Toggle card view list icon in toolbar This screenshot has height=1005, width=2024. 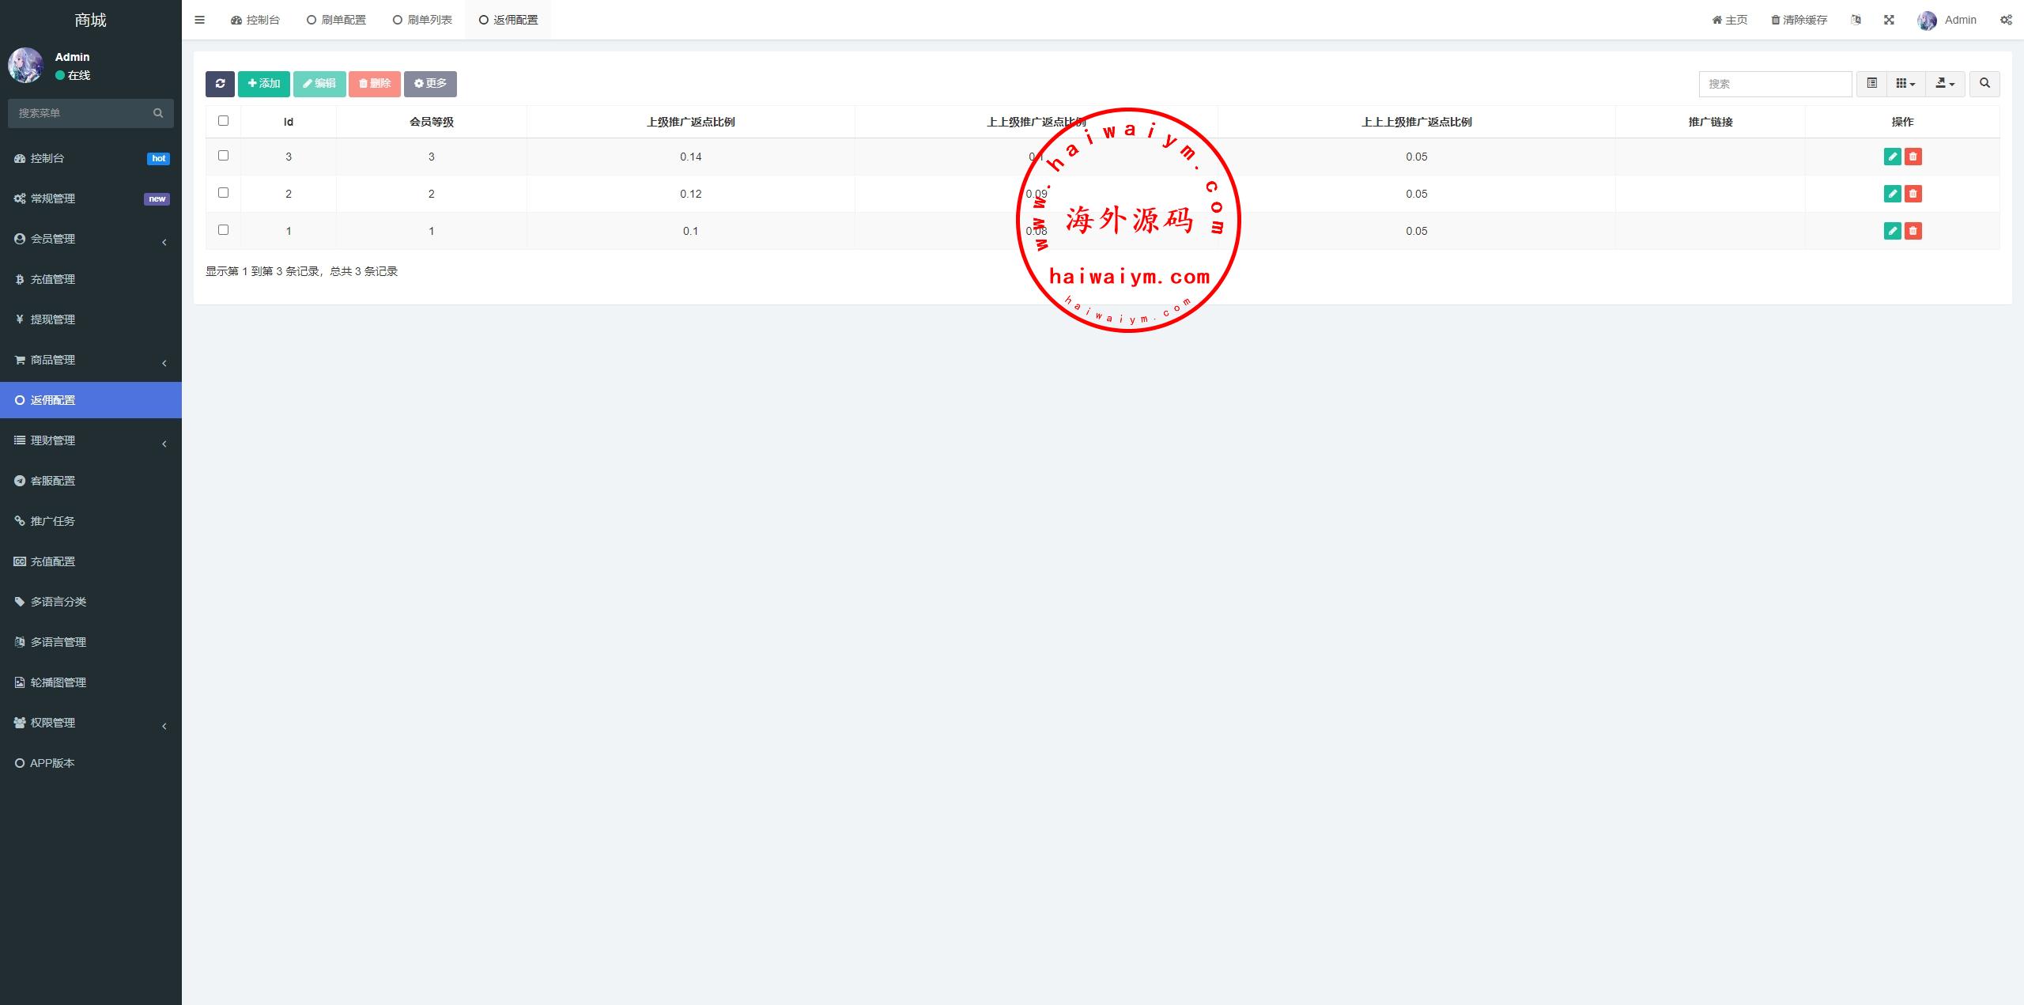tap(1871, 84)
